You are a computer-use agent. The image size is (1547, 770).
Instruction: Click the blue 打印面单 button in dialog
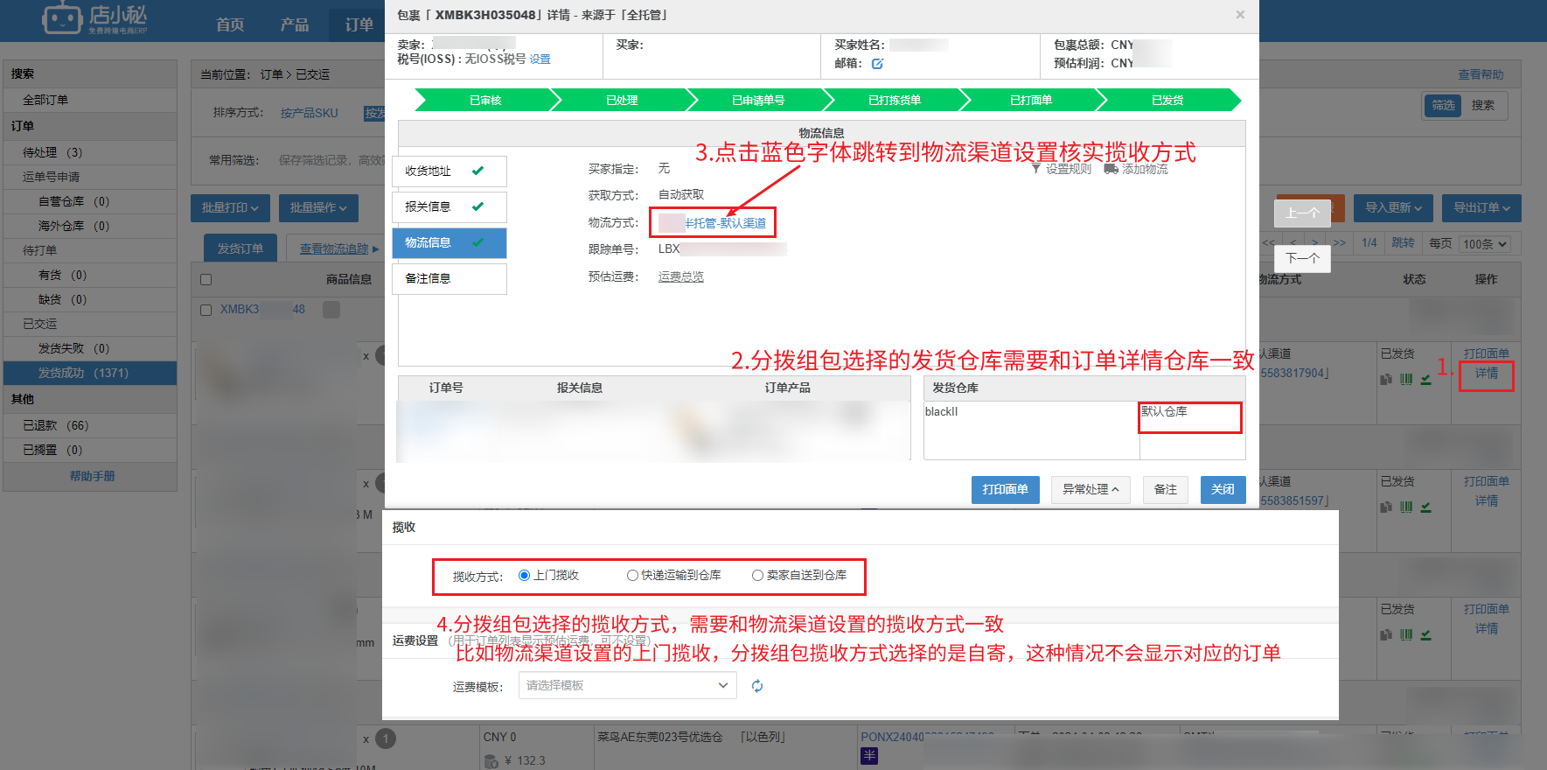pos(1005,490)
